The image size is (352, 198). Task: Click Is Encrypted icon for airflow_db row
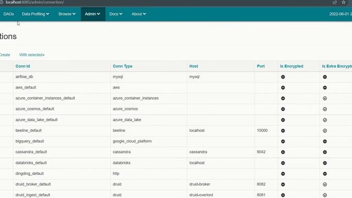(283, 77)
